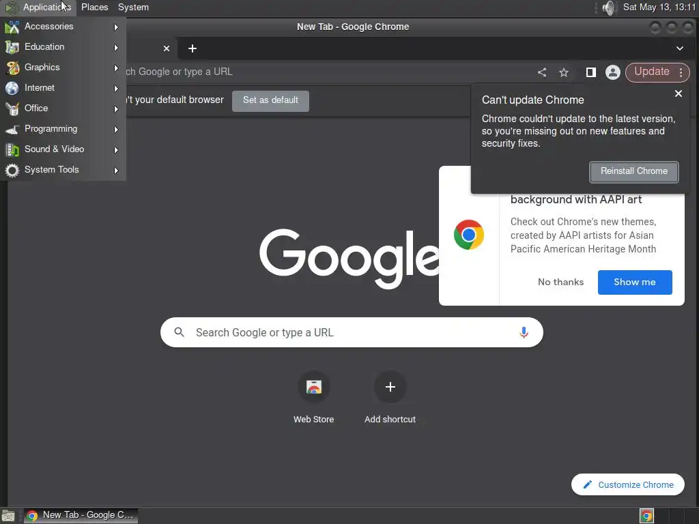Close the Can't update Chrome popup
The width and height of the screenshot is (699, 524).
pos(678,93)
